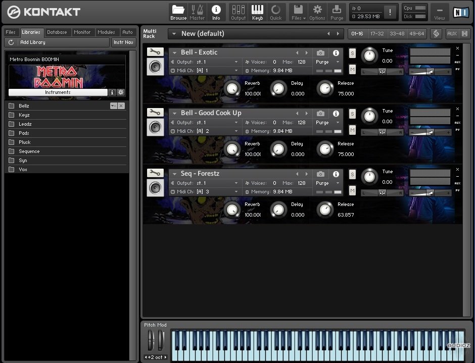Open the Files dropdown menu in toolbar

(x=299, y=12)
